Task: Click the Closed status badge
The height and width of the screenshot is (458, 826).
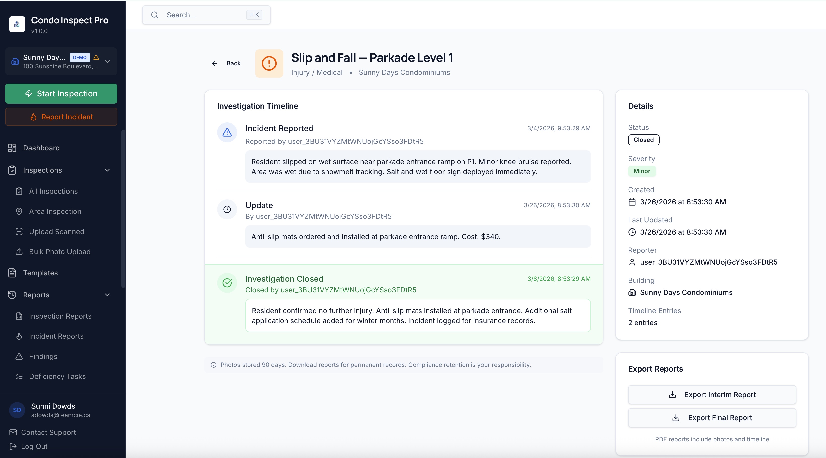Action: (643, 140)
